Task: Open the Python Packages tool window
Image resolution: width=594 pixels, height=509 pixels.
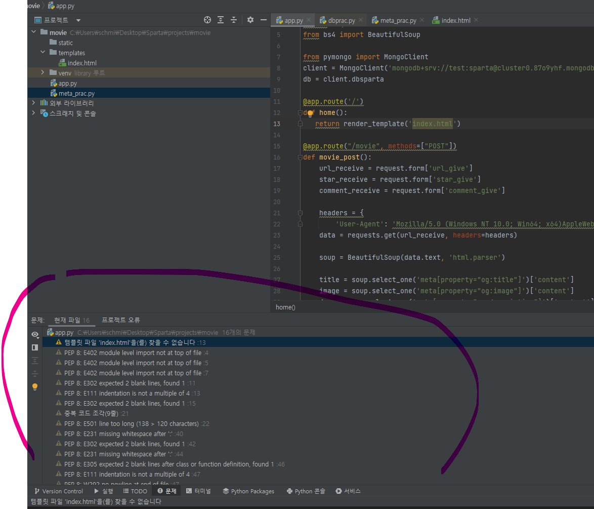Action: 248,491
